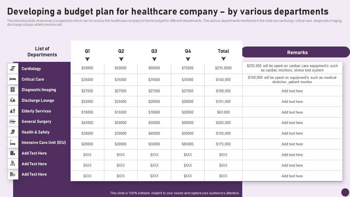
Task: Click the Discharge Lounge icon
Action: (x=13, y=100)
